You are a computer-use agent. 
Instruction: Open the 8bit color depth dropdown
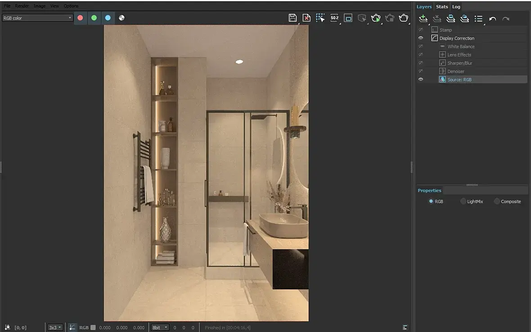tap(160, 328)
